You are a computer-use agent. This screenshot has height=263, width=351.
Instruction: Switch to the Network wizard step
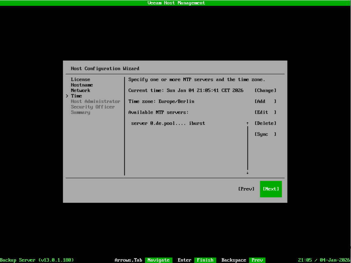pos(81,90)
